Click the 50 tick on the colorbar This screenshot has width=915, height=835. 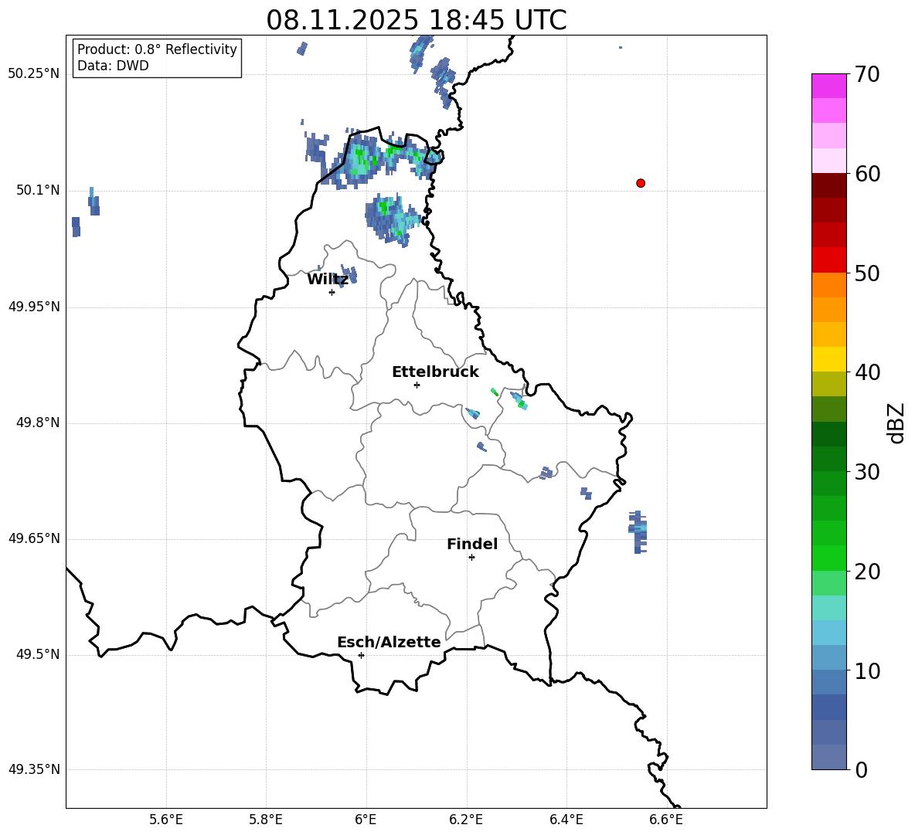(867, 273)
